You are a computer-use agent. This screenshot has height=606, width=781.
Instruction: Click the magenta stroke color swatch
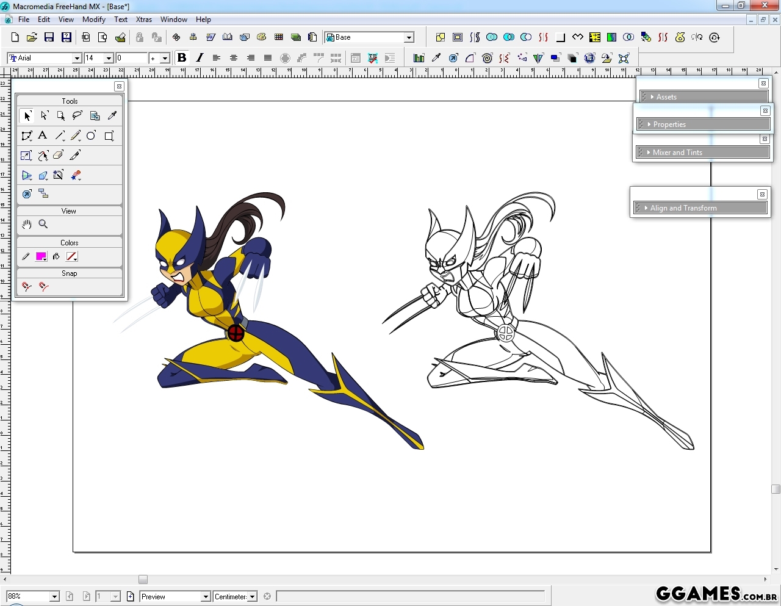pos(41,256)
